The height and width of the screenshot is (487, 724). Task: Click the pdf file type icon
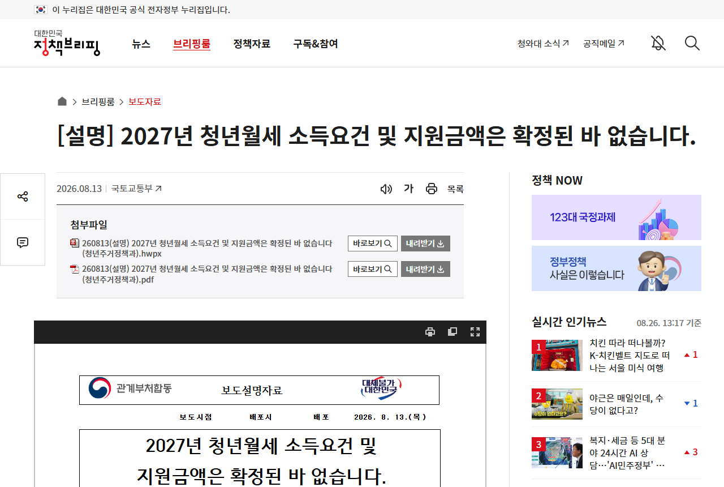click(x=75, y=268)
